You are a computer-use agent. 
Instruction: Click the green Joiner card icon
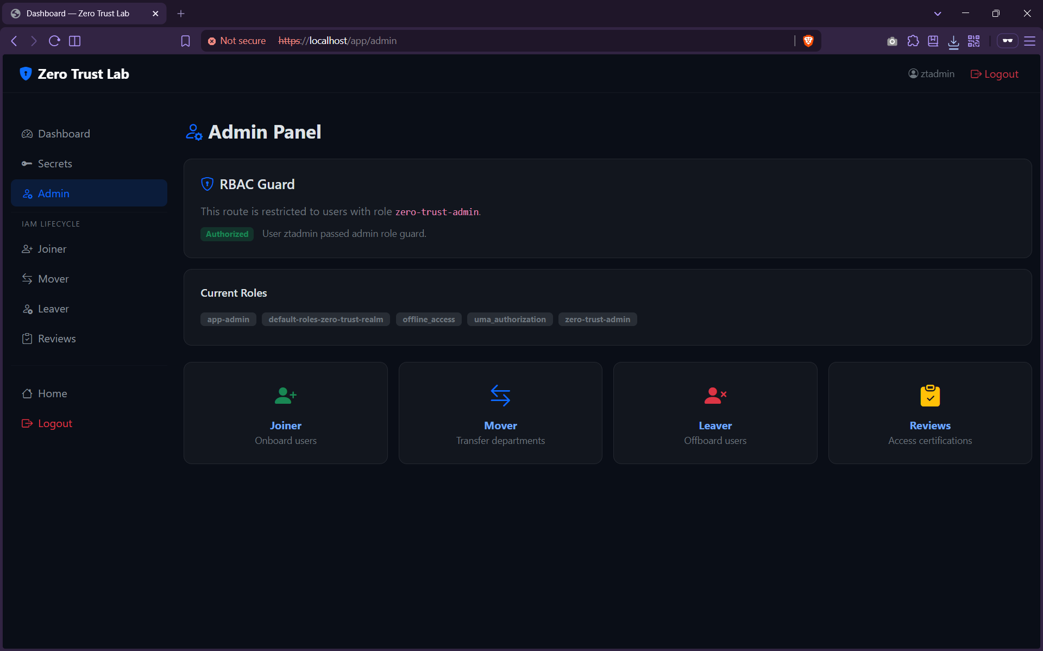[285, 396]
